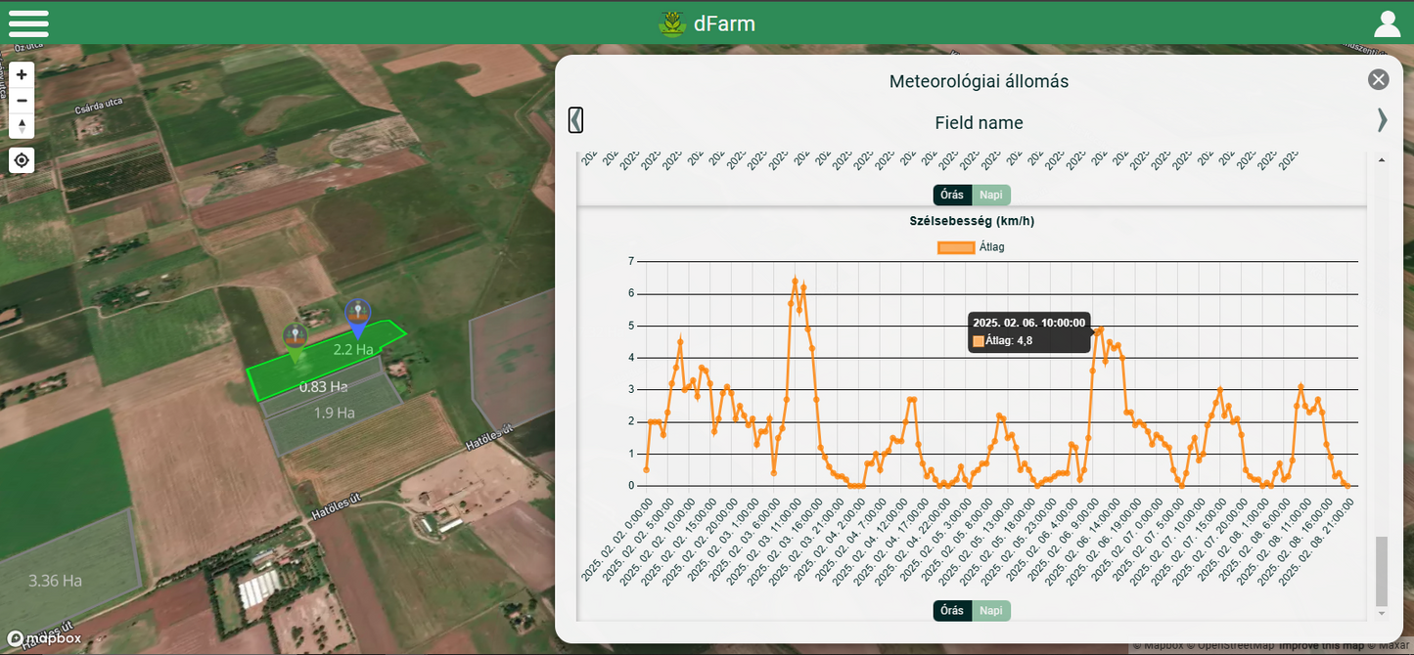Zoom in on the map
This screenshot has width=1414, height=655.
(x=22, y=74)
